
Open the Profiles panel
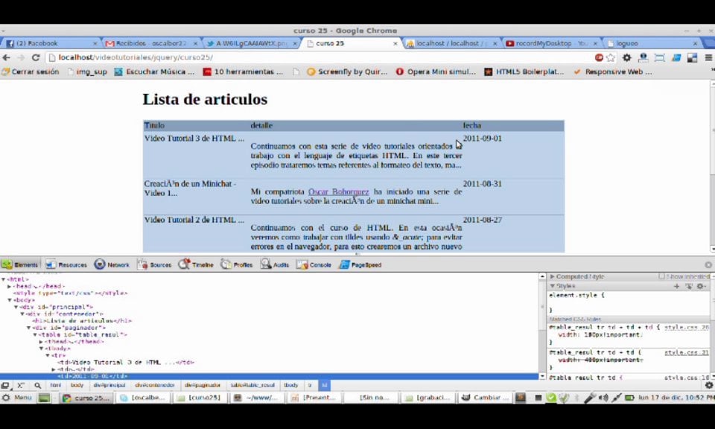coord(237,265)
